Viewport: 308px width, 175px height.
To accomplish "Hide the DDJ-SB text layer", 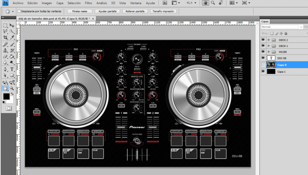I will 263,58.
